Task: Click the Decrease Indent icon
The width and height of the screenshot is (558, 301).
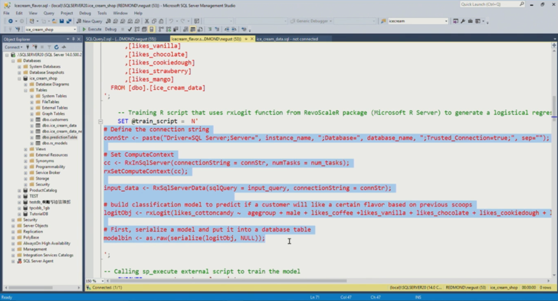Action: pyautogui.click(x=227, y=29)
